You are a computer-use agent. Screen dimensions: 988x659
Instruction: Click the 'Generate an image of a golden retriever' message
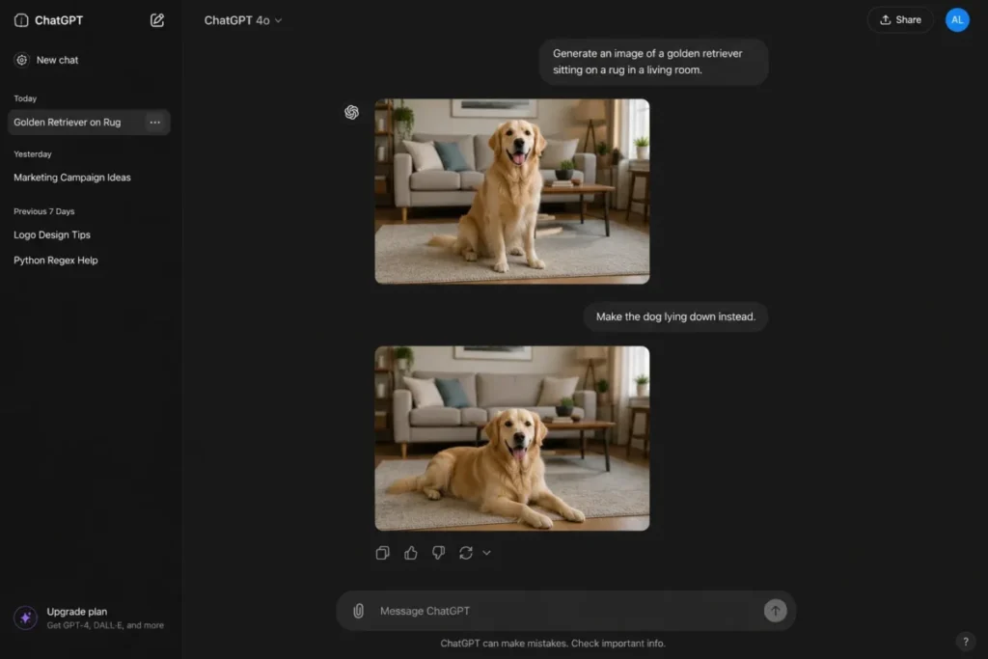click(x=654, y=62)
